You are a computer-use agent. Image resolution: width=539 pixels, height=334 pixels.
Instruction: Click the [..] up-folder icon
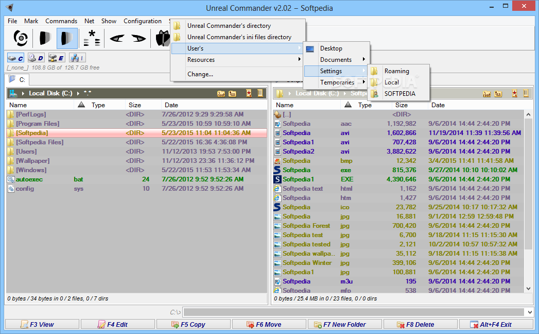pyautogui.click(x=277, y=114)
